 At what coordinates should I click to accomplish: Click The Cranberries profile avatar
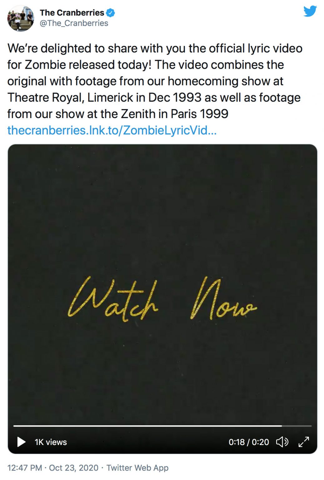point(21,18)
